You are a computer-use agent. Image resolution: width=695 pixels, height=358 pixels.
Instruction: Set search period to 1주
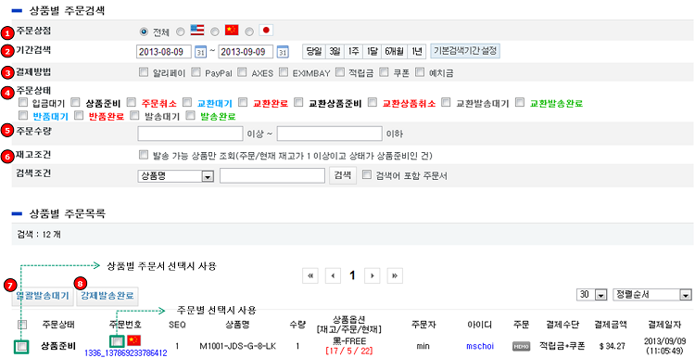click(353, 51)
